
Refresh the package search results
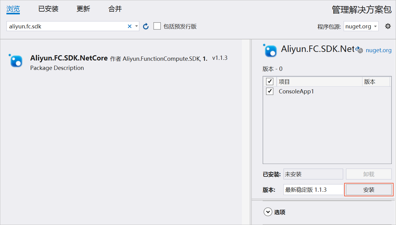pyautogui.click(x=146, y=26)
